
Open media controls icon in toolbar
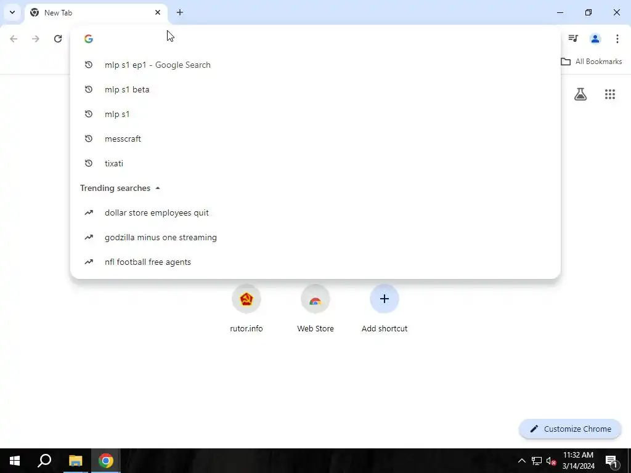(573, 39)
